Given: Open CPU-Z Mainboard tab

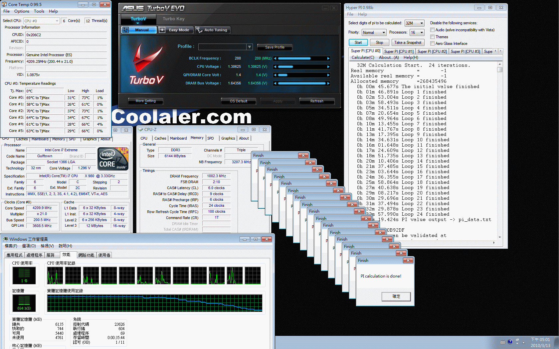Looking at the screenshot, I should [178, 138].
